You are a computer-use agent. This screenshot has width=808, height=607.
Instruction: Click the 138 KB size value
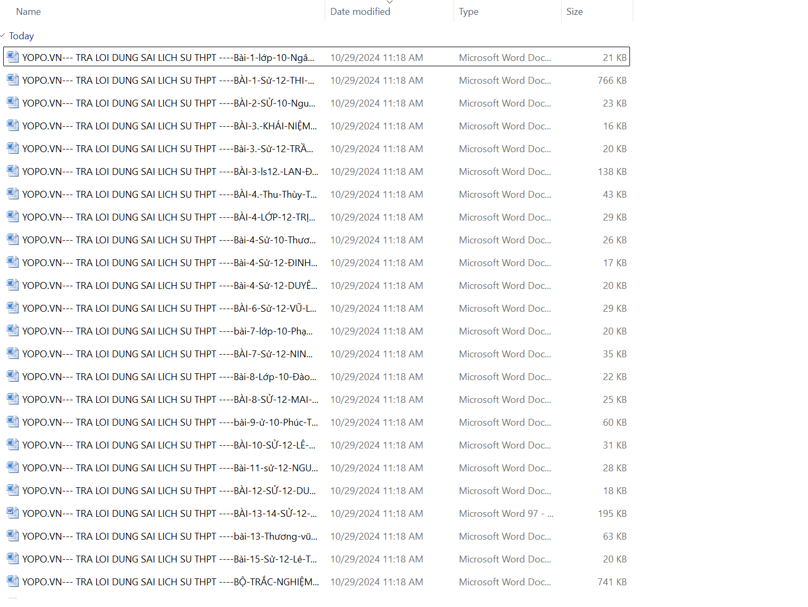[x=612, y=171]
